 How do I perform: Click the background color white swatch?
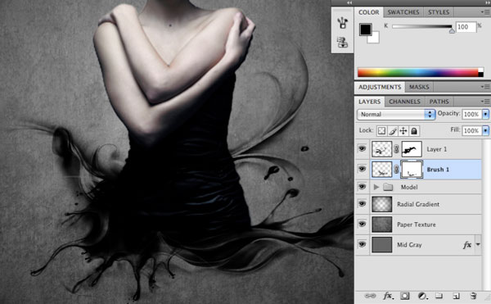pyautogui.click(x=374, y=38)
